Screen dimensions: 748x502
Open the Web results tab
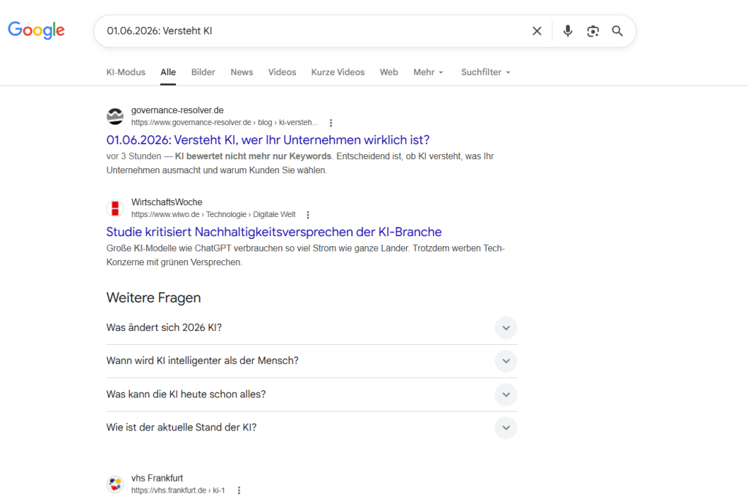pyautogui.click(x=389, y=72)
